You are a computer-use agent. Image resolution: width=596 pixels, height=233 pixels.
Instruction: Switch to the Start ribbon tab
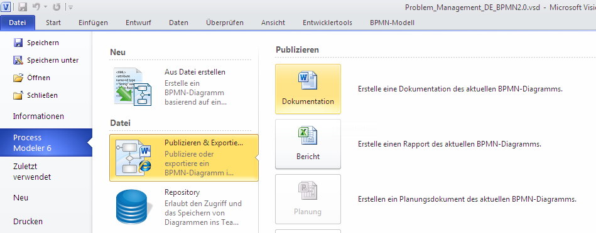point(53,23)
